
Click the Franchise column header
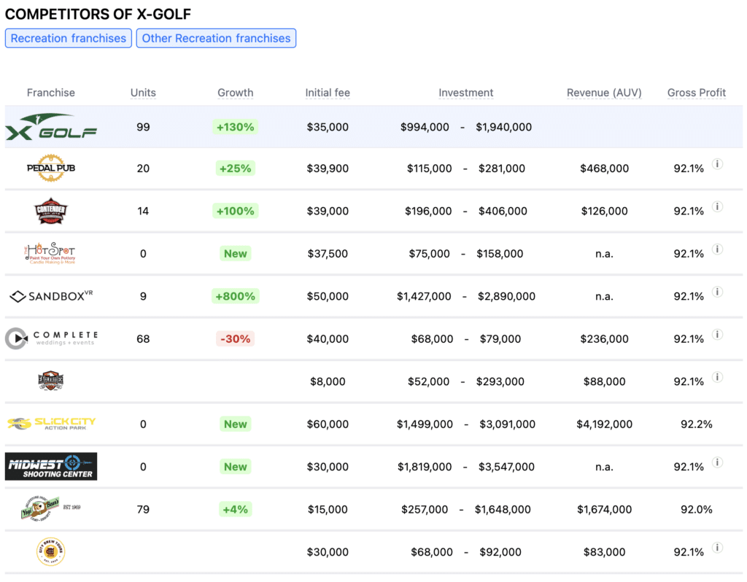click(51, 93)
